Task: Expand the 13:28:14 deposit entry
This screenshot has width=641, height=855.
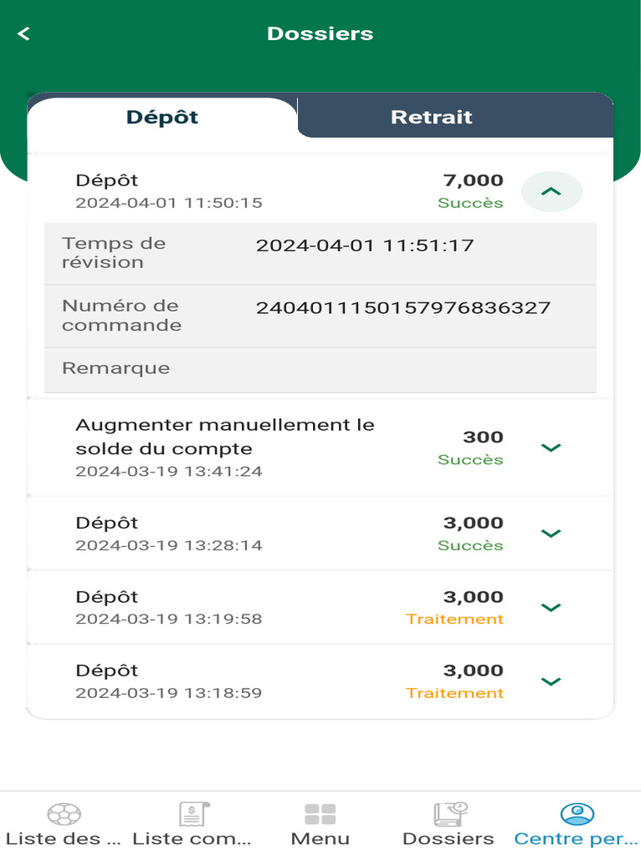Action: (x=551, y=534)
